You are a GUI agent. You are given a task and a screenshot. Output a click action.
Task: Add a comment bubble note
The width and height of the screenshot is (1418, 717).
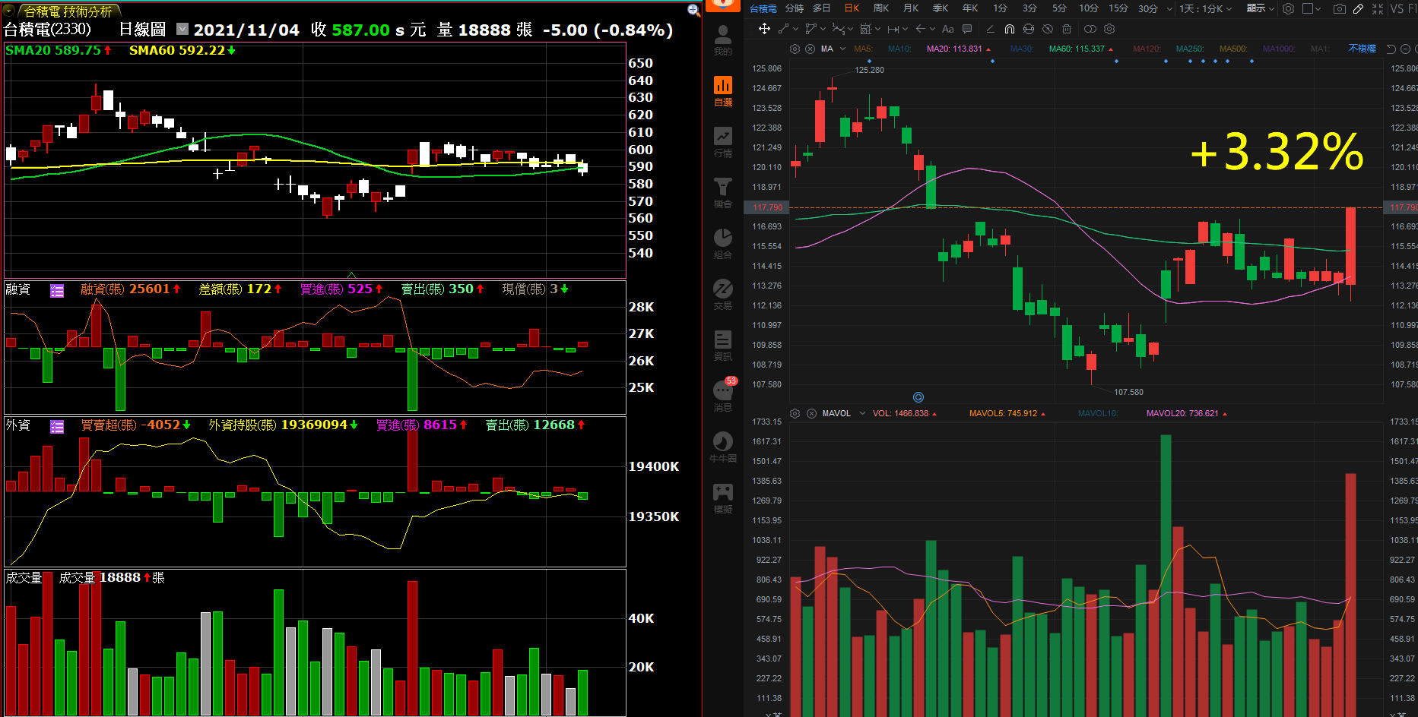[967, 29]
